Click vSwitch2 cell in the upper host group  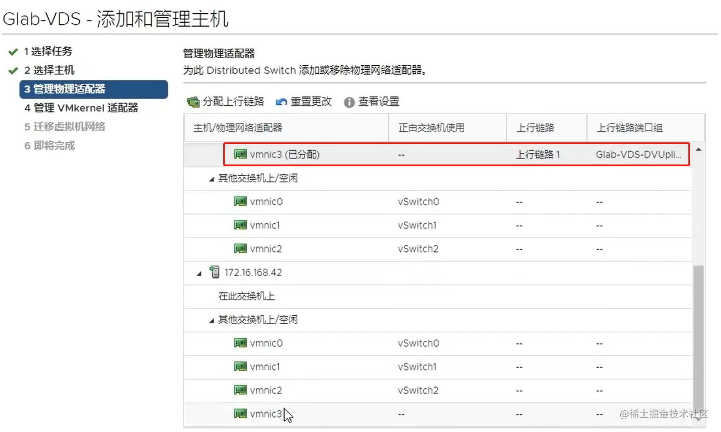tap(418, 249)
